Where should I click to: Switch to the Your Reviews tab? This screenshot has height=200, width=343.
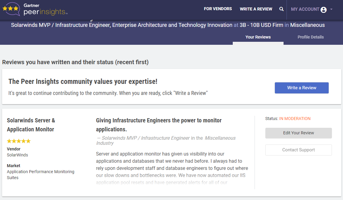[258, 37]
